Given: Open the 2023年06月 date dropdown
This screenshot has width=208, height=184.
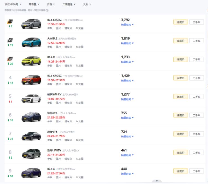Looking at the screenshot, I should pyautogui.click(x=13, y=4).
